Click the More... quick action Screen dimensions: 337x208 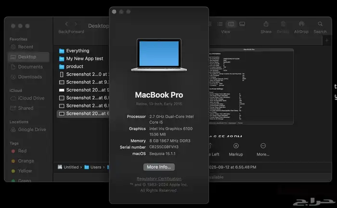pos(263,150)
